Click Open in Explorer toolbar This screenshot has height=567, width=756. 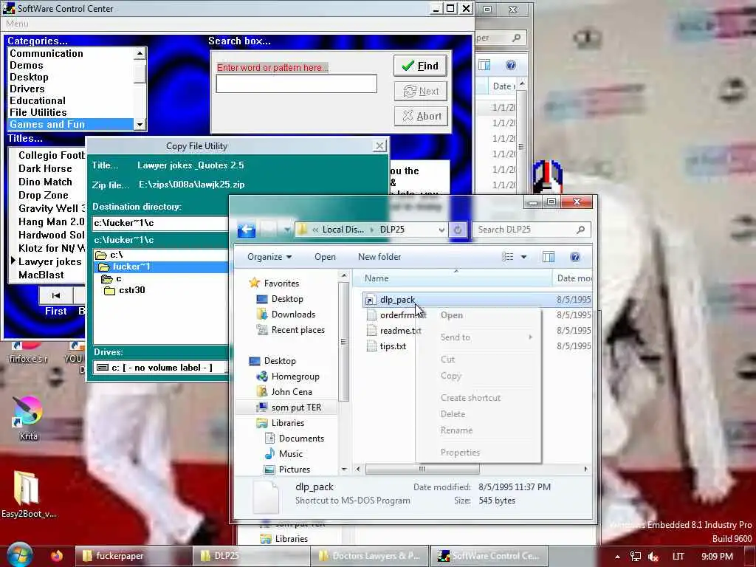pyautogui.click(x=325, y=257)
